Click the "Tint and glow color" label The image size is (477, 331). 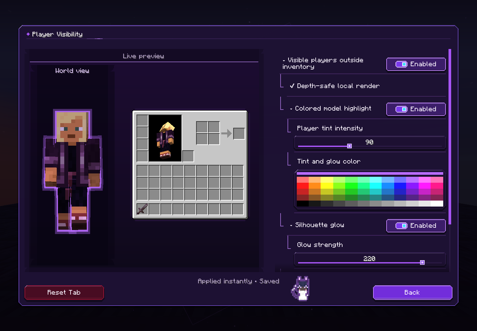(329, 162)
